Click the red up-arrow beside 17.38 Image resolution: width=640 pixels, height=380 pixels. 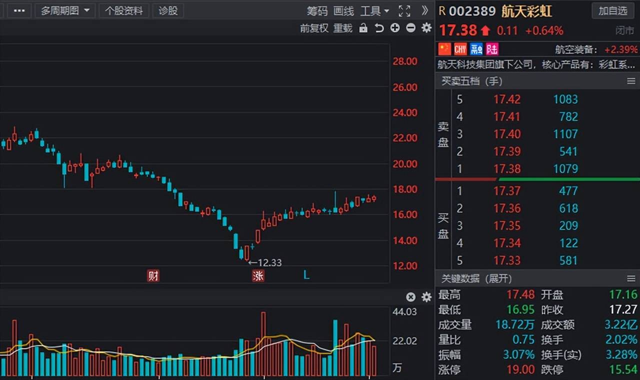click(485, 30)
